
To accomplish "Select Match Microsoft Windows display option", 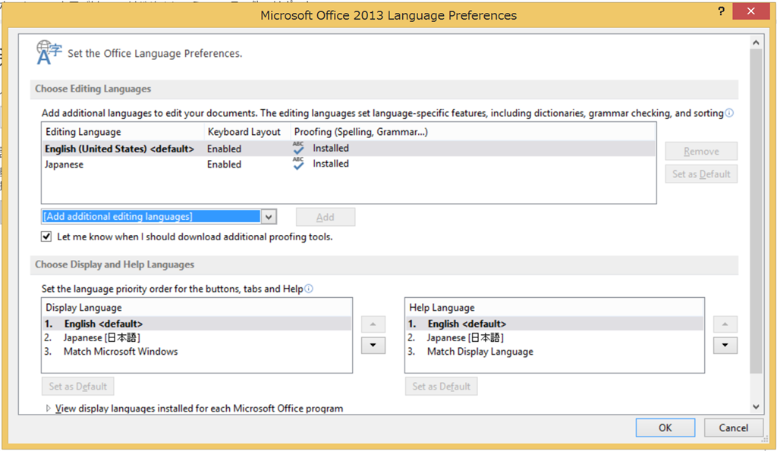I will (x=197, y=352).
